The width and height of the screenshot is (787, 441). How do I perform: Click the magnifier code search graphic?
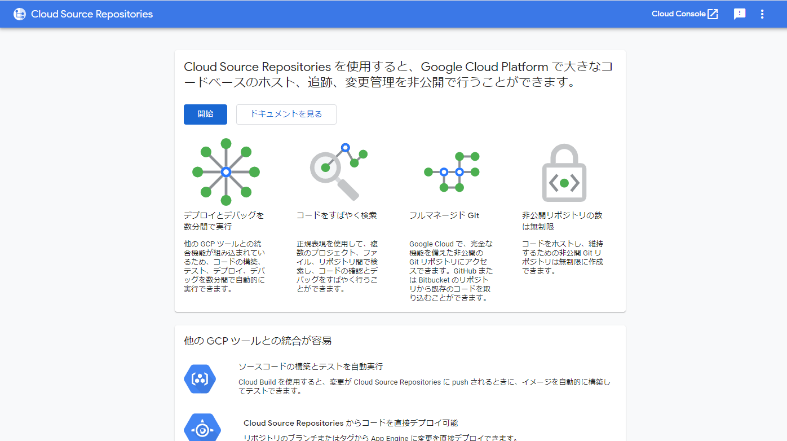[339, 172]
